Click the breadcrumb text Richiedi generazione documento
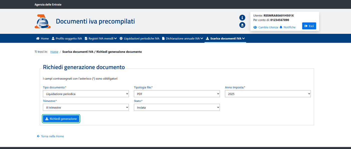The width and height of the screenshot is (351, 149). click(119, 52)
